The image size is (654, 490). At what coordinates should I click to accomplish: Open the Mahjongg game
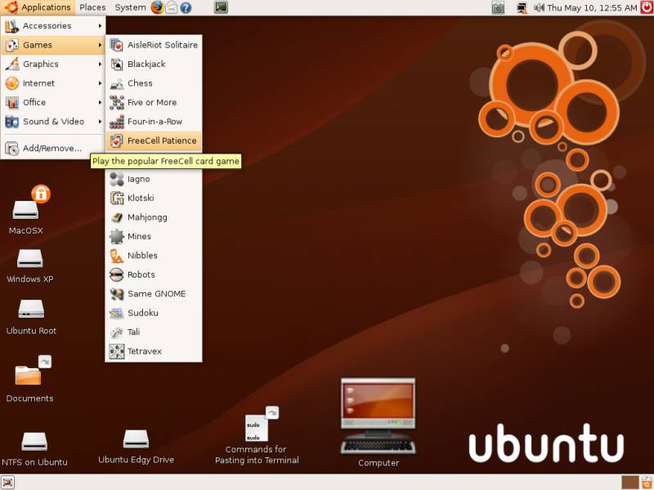(154, 217)
